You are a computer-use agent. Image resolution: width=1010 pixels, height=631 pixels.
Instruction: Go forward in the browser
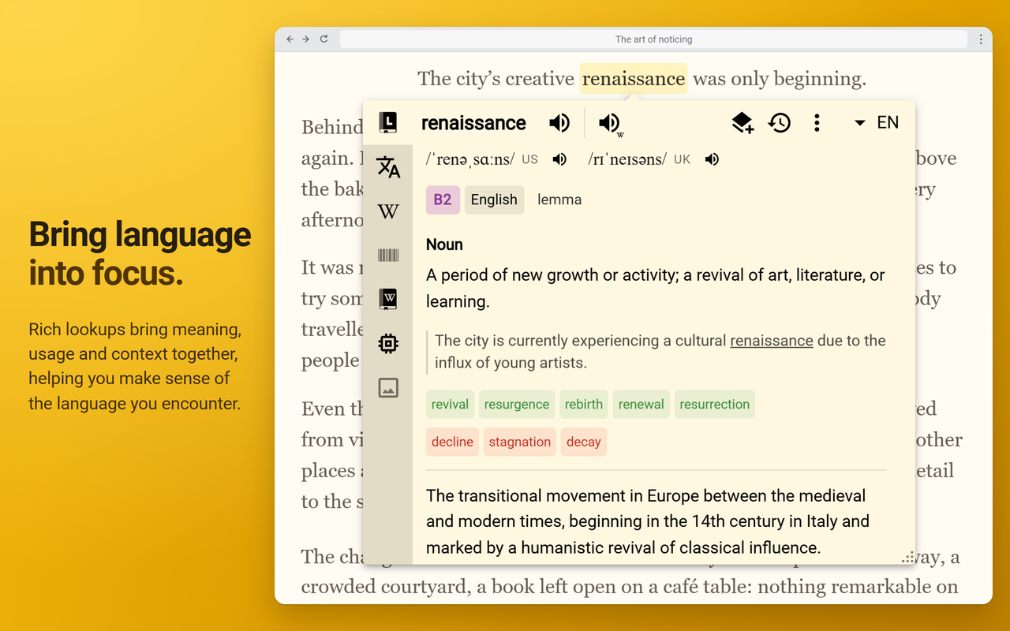pyautogui.click(x=306, y=39)
